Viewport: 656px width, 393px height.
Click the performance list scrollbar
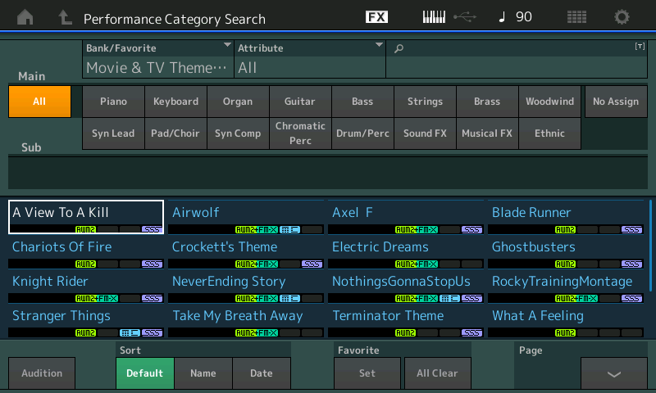(651, 246)
